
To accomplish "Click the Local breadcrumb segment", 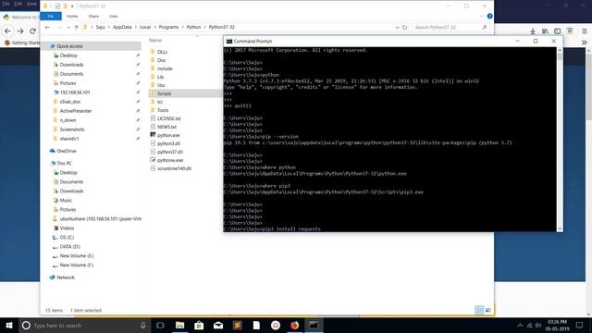I will pyautogui.click(x=145, y=27).
